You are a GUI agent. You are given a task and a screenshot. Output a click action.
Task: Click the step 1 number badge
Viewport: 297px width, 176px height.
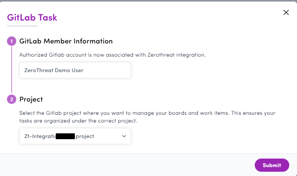[12, 41]
